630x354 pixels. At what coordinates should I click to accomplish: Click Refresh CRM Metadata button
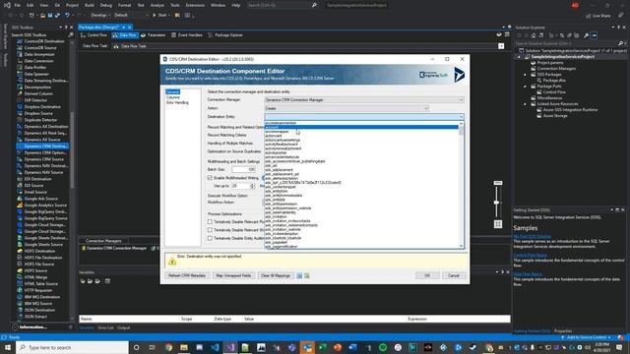[187, 275]
